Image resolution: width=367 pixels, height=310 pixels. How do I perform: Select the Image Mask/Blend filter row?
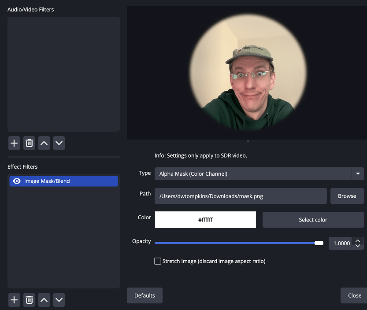63,181
